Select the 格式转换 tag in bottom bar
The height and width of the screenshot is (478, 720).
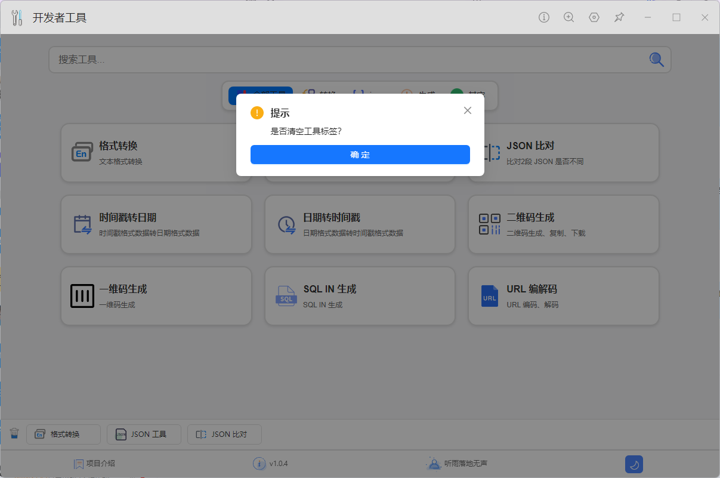pos(63,434)
